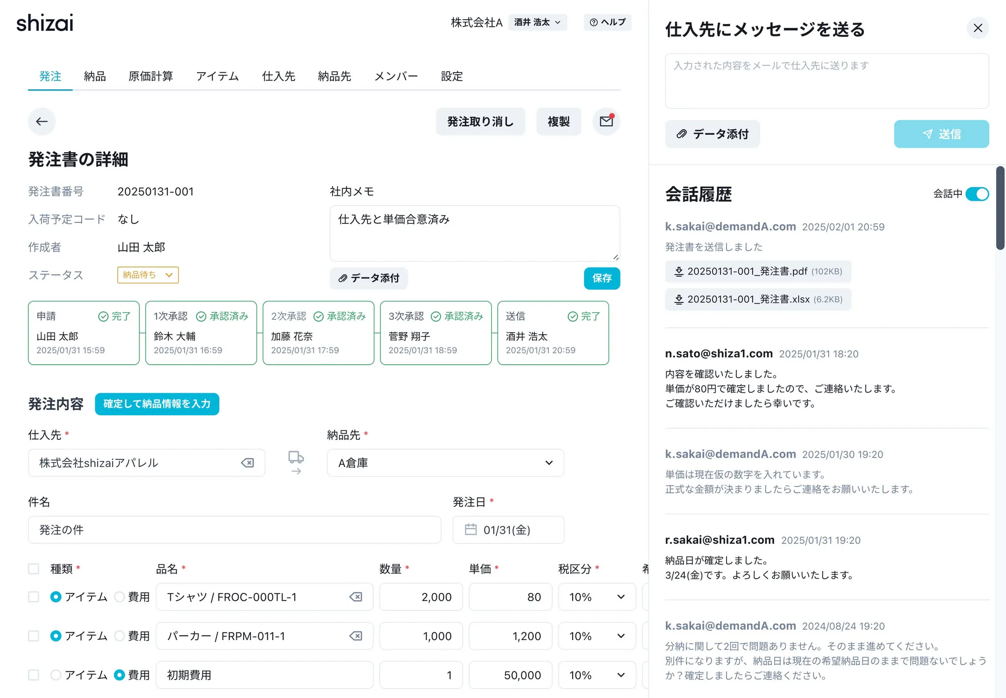Clear the パーカー item name field

[356, 636]
